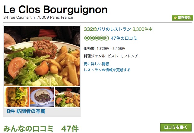Screen dimensions: 194x133
Task: Click the 保存済み saved button
Action: point(182,18)
